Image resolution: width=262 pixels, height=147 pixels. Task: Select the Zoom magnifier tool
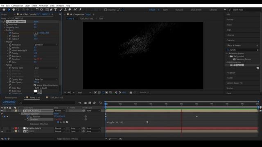[18, 10]
